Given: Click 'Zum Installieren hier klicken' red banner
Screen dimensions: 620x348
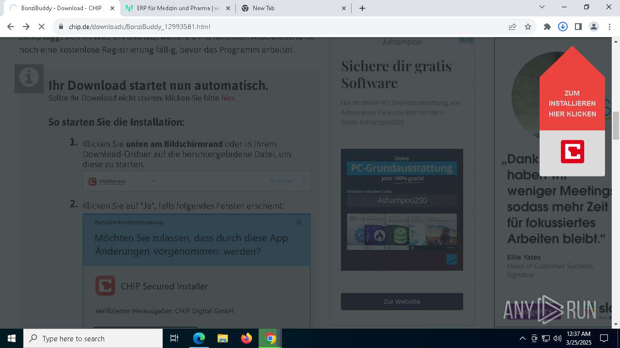Looking at the screenshot, I should pos(572,103).
